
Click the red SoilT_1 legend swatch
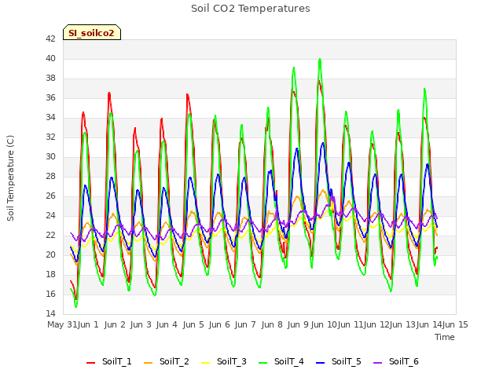[91, 363]
